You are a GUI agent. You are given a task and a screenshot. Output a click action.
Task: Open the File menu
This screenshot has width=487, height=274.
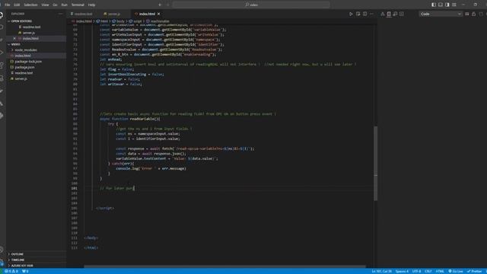pyautogui.click(x=7, y=5)
